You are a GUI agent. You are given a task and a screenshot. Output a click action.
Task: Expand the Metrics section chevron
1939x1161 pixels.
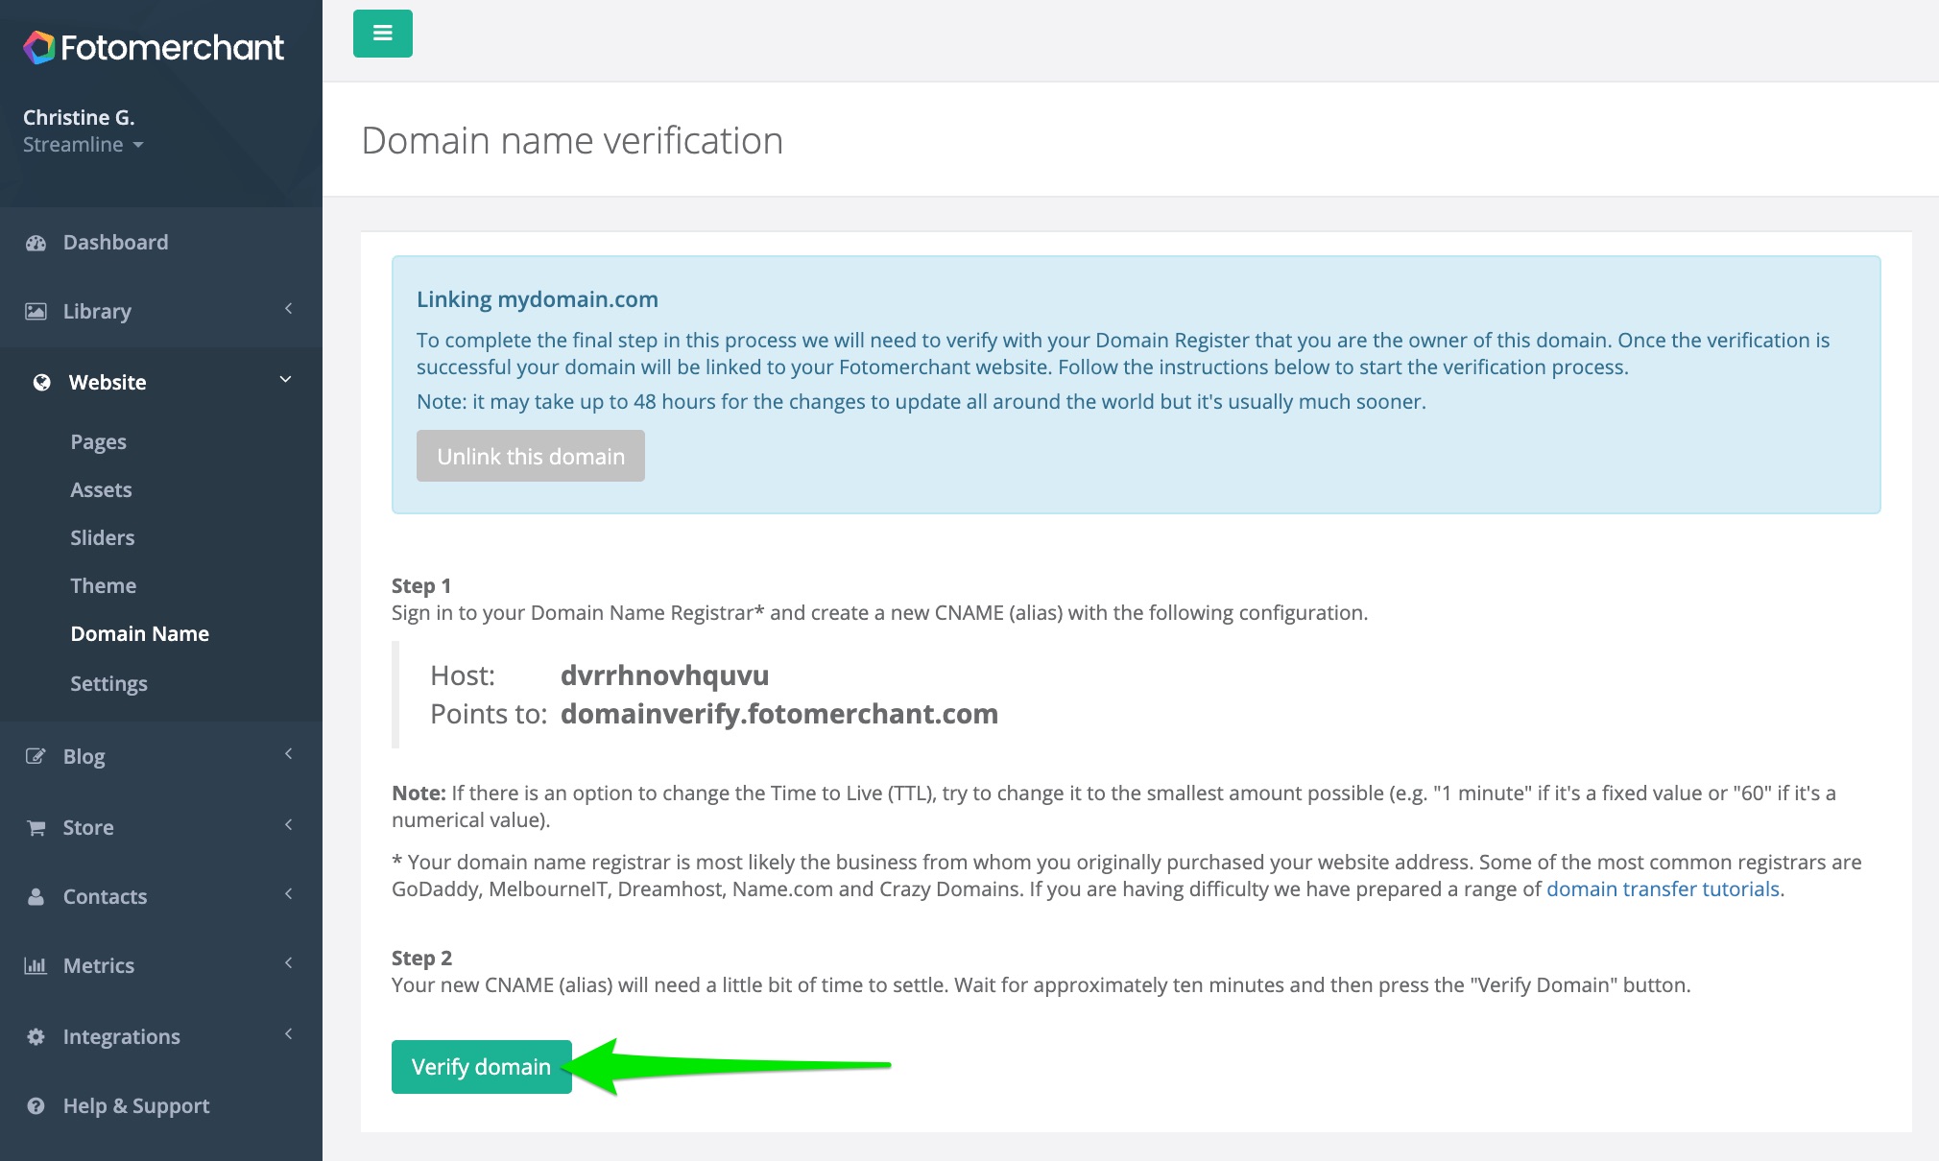pos(288,963)
